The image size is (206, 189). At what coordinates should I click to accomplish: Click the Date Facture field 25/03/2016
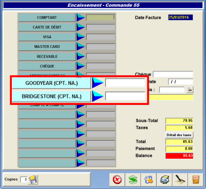[180, 17]
